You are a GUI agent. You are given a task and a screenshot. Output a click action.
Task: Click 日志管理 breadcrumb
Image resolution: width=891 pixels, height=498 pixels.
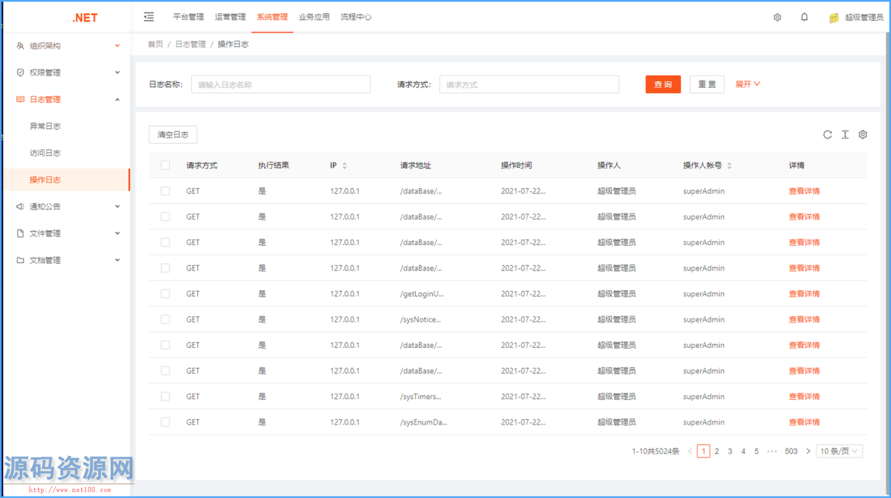click(191, 45)
